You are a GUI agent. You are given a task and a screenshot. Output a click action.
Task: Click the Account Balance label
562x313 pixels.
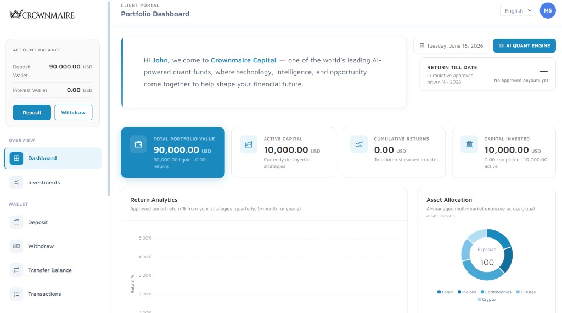[37, 50]
